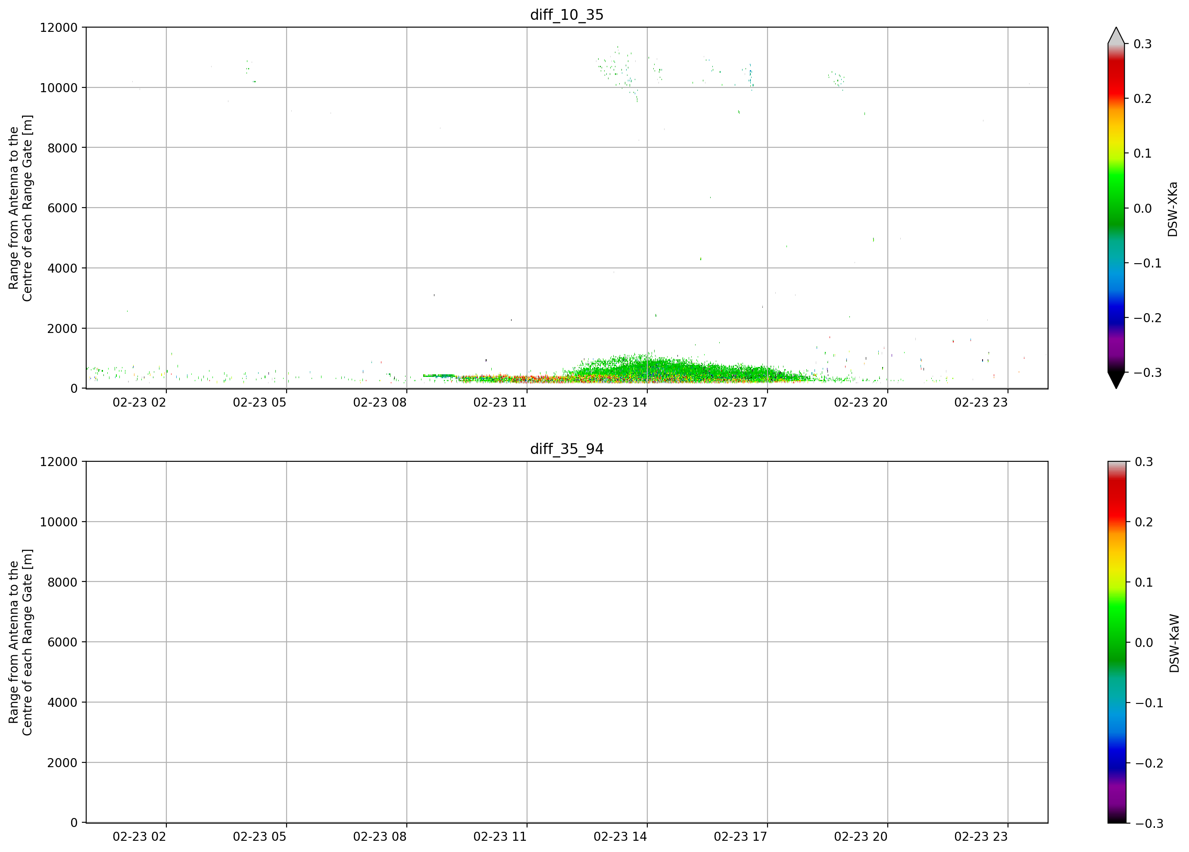Click the 0.3 tick on DSW-XKa colorbar
The width and height of the screenshot is (1189, 852).
[x=1143, y=44]
